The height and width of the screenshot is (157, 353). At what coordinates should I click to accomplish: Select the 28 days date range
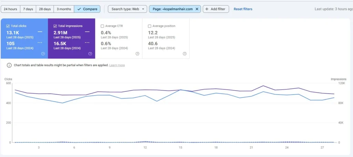coord(45,9)
